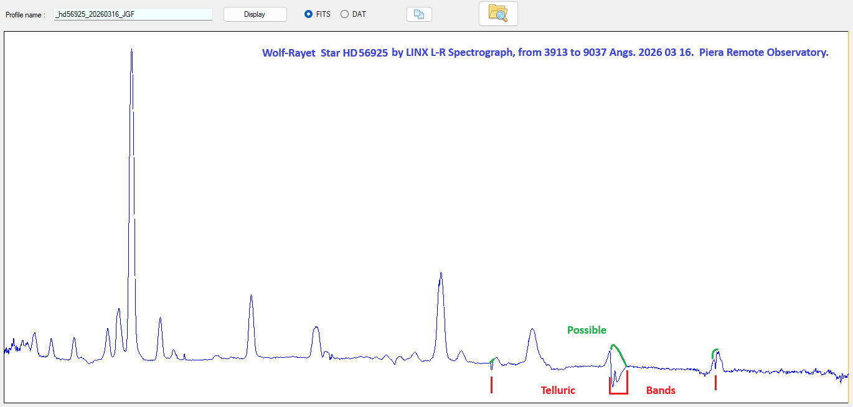This screenshot has height=407, width=853.
Task: Click the small green arc above rightmost tick
Action: [715, 351]
